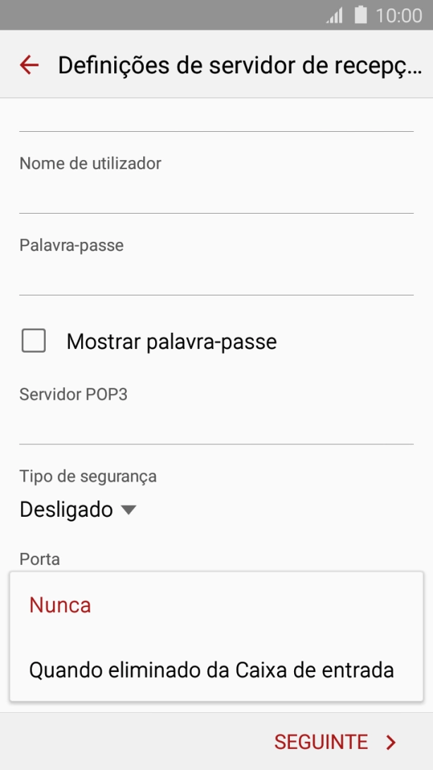
Task: Tap the back arrow in the header
Action: pyautogui.click(x=28, y=65)
